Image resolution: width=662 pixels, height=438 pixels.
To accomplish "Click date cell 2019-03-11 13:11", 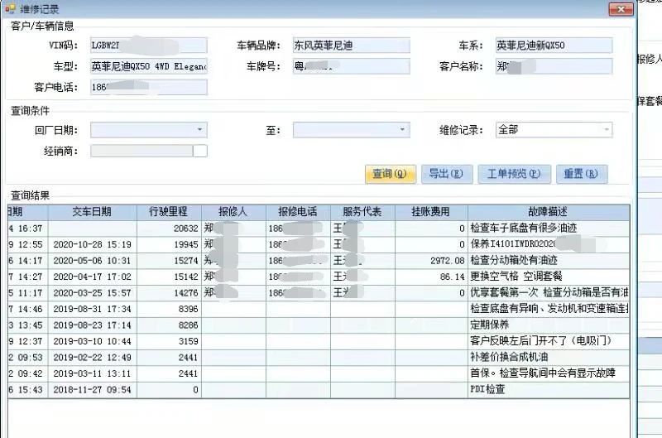I will tap(93, 373).
